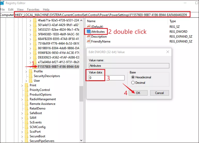
Task: Select the Decimal base option
Action: click(x=133, y=83)
